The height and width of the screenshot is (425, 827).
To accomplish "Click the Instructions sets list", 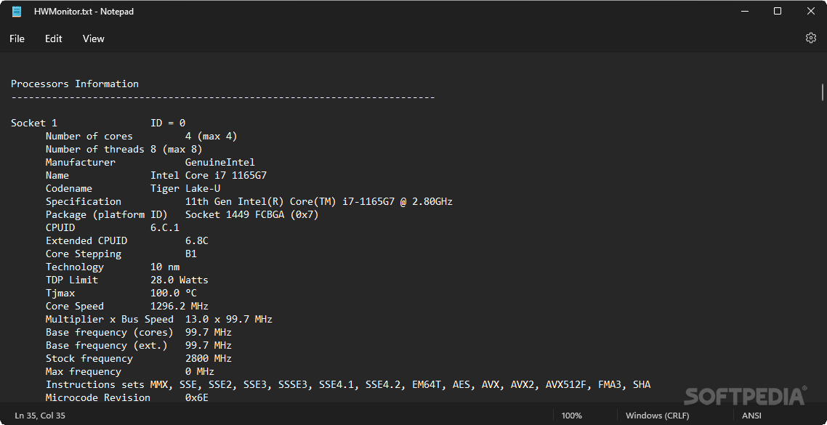I will click(x=400, y=385).
